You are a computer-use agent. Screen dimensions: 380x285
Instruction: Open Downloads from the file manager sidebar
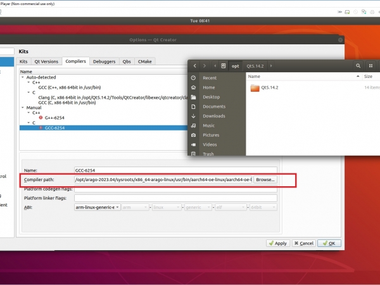point(194,116)
